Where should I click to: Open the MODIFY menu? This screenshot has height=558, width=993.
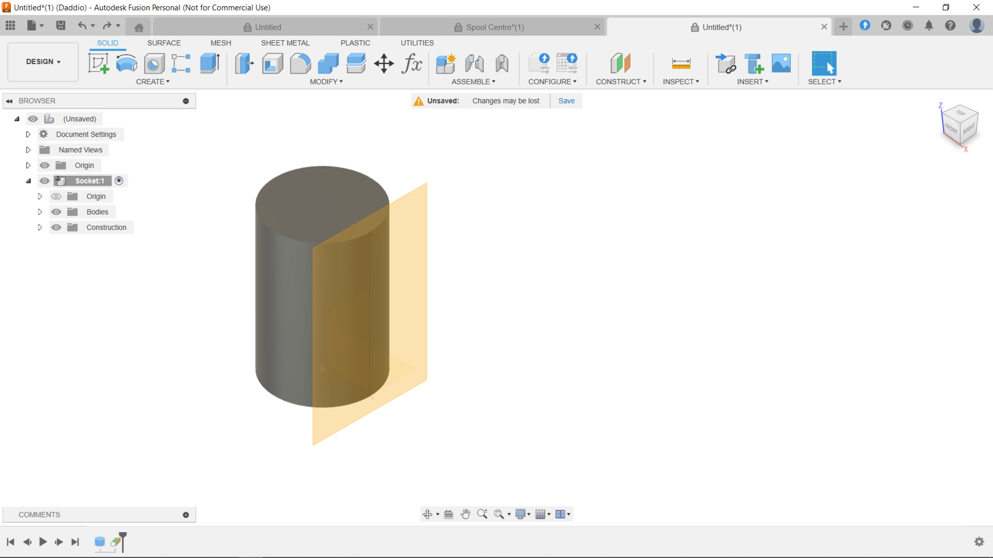point(326,81)
